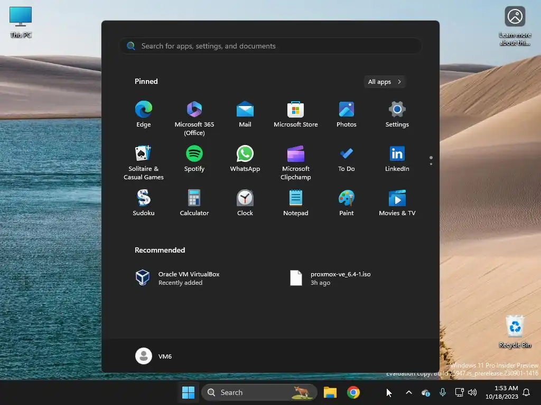Open the Edge browser pinned app
The height and width of the screenshot is (405, 541).
144,114
